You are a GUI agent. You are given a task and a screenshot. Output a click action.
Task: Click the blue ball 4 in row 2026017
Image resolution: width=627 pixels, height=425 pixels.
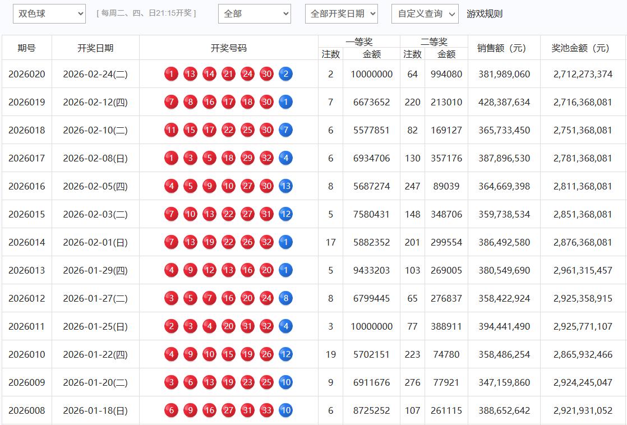tap(285, 158)
